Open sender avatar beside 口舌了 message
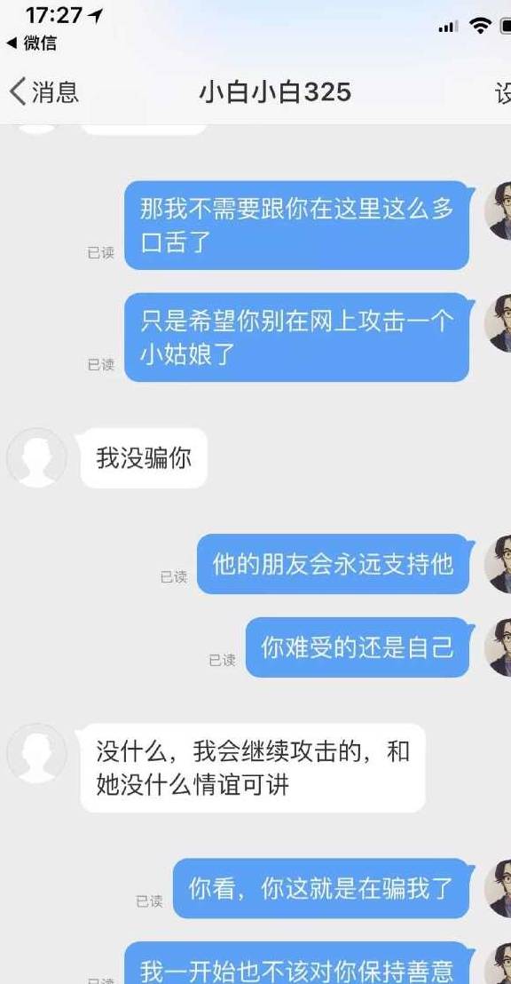This screenshot has width=511, height=984. coord(499,211)
